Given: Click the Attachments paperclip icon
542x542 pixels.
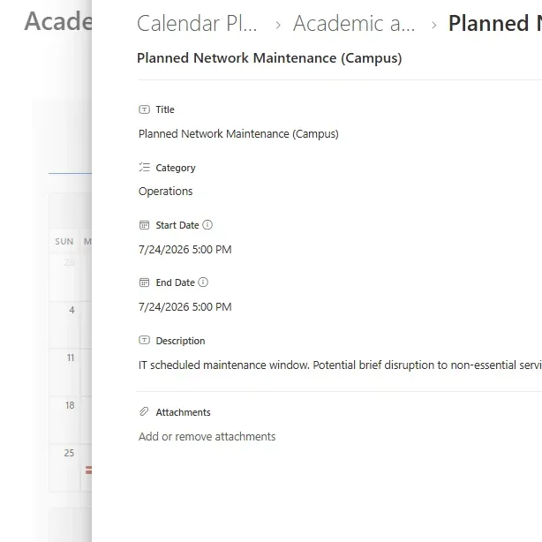Looking at the screenshot, I should [x=145, y=412].
